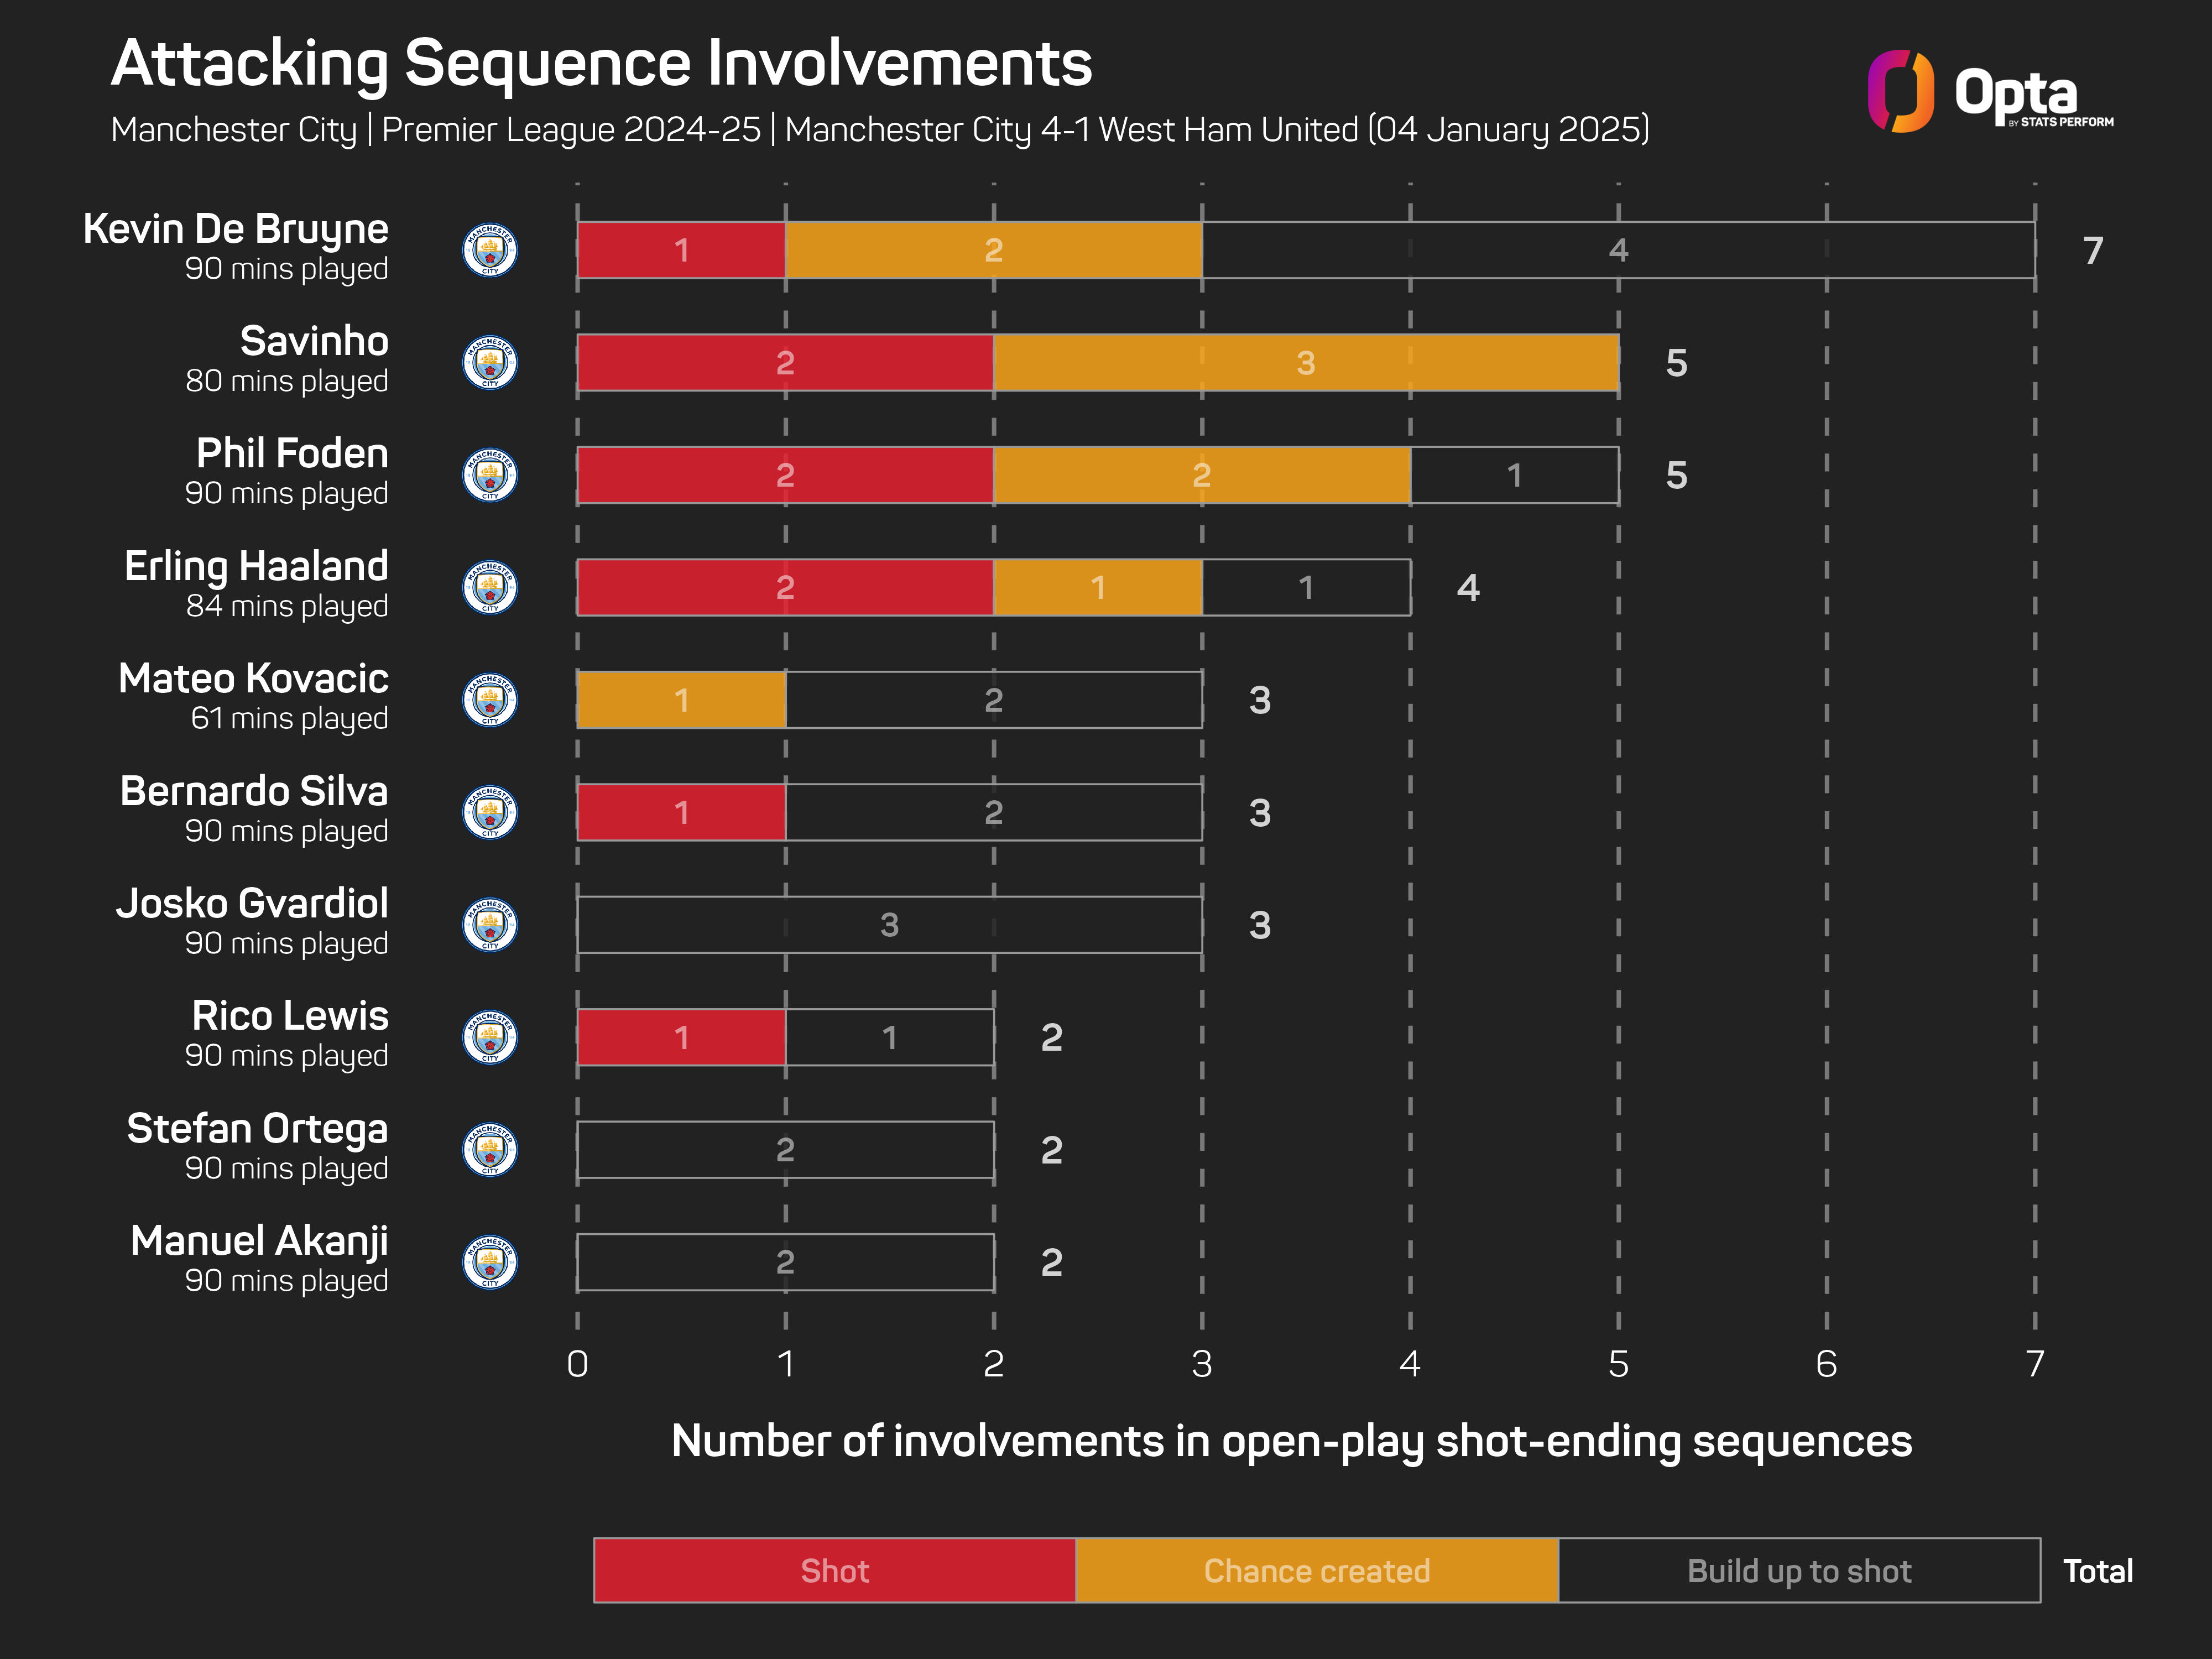
Task: Click De Bruyne's build up segment labeled 4
Action: tap(1618, 250)
